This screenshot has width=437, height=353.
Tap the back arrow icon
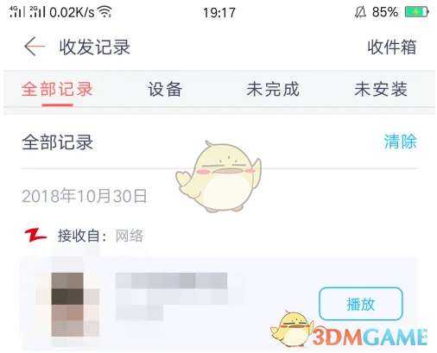[x=35, y=46]
